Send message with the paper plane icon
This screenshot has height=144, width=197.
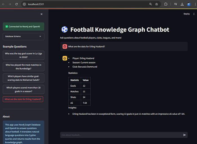pyautogui.click(x=184, y=135)
